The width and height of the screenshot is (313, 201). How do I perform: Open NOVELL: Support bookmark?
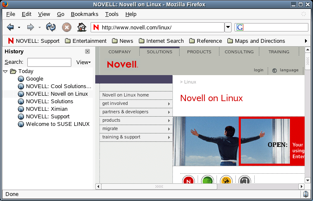tap(34, 41)
